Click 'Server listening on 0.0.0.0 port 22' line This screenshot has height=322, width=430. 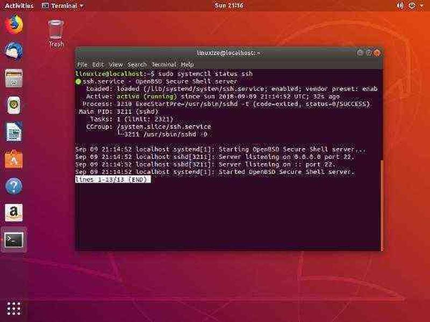pos(214,157)
